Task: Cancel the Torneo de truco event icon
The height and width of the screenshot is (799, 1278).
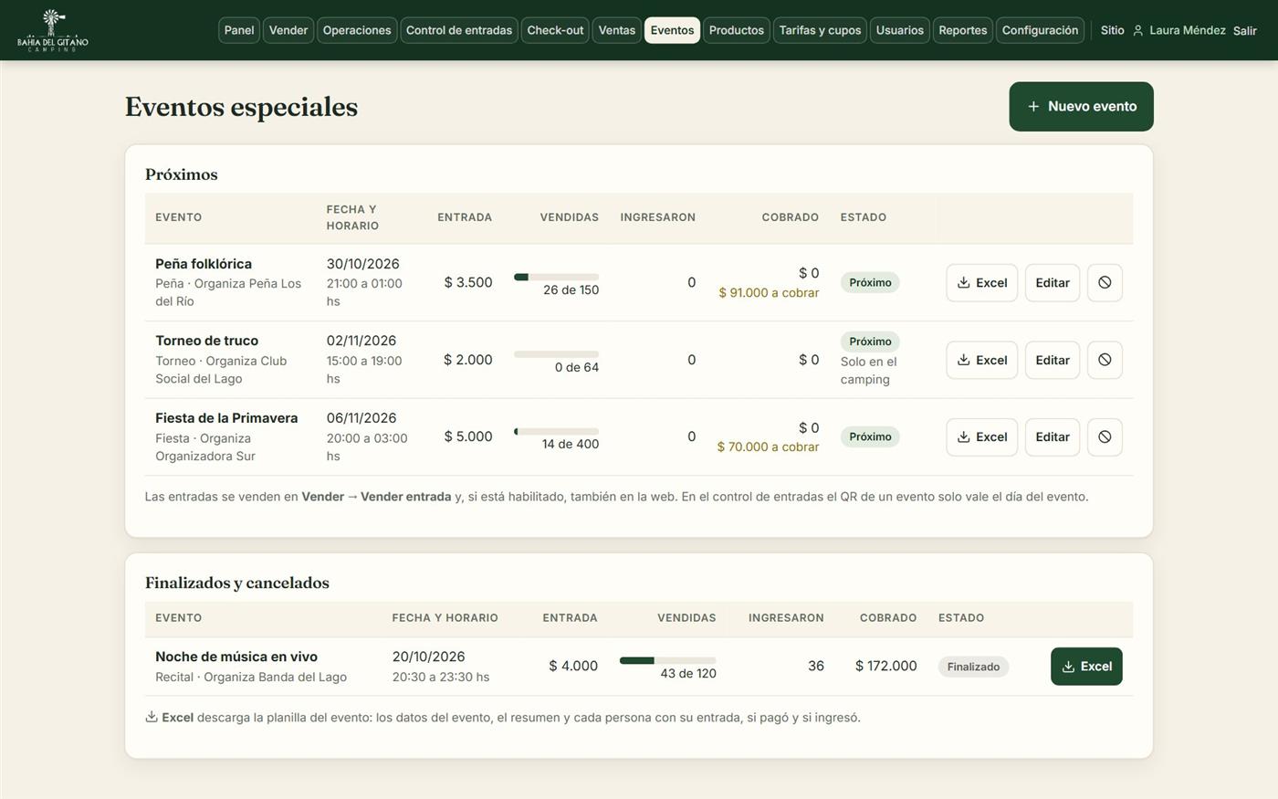Action: pyautogui.click(x=1105, y=360)
